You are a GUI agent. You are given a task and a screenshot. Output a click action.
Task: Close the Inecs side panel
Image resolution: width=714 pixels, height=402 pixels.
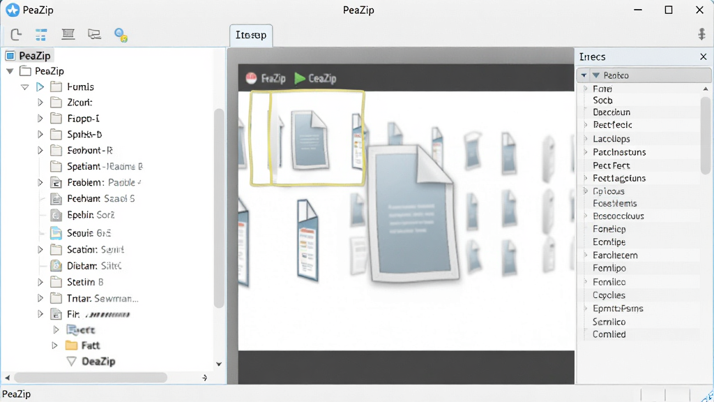pos(703,57)
